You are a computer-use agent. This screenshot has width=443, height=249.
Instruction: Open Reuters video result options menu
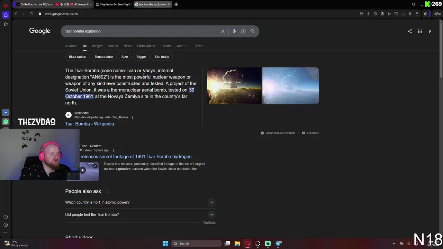point(114,150)
